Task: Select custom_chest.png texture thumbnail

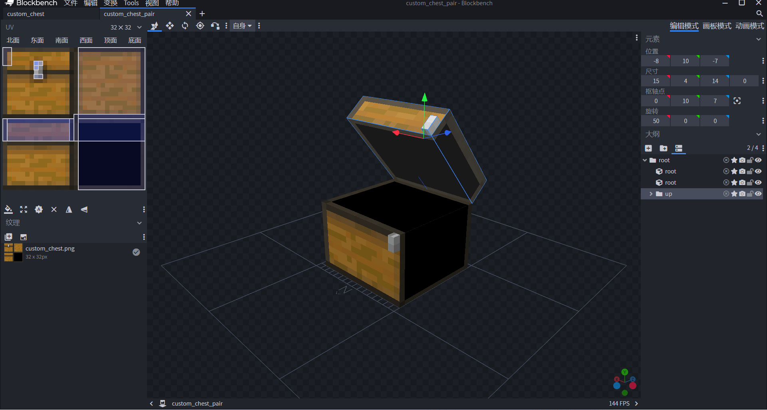Action: (13, 252)
